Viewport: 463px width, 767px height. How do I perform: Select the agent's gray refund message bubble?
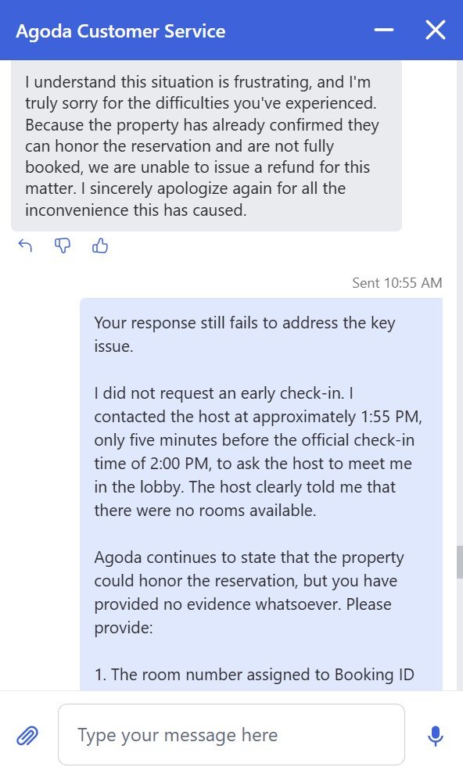(206, 145)
